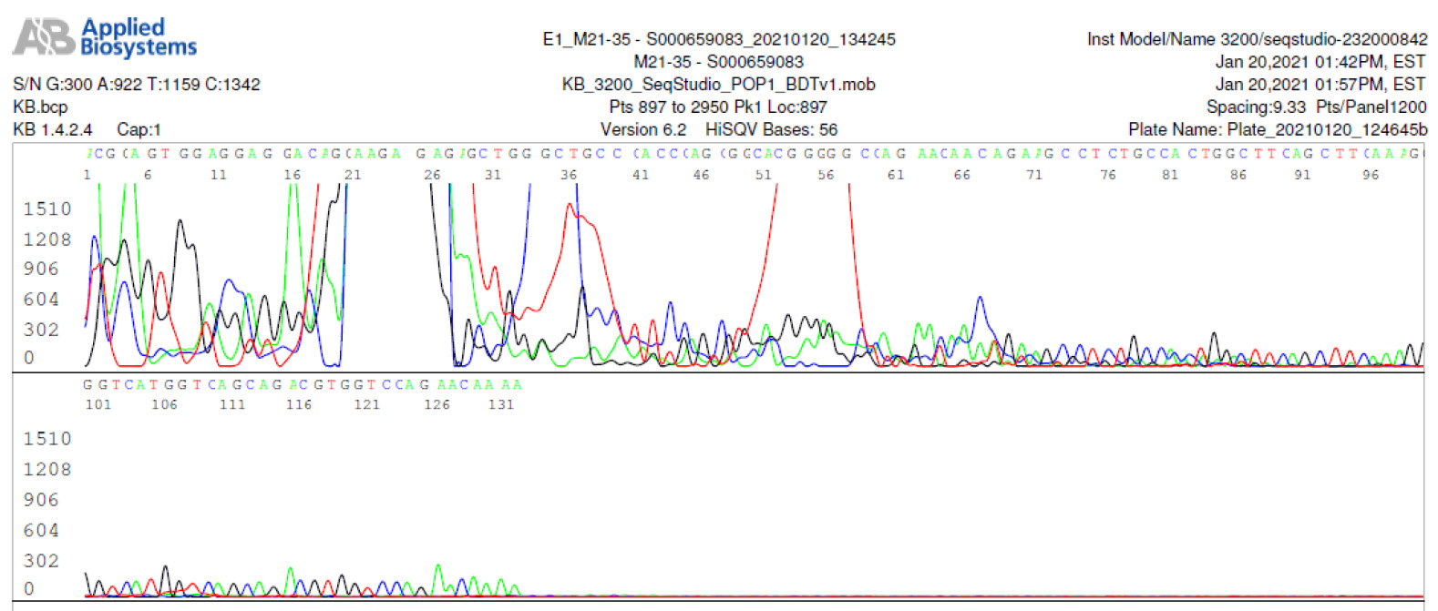Select the KB.bcp basecaller label

tap(40, 107)
